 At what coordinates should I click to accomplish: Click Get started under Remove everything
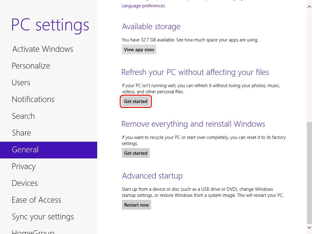136,153
